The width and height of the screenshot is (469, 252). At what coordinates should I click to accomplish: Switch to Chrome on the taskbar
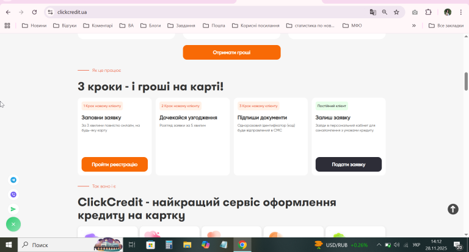(x=242, y=245)
